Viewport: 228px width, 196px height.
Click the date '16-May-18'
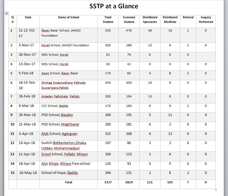pyautogui.click(x=28, y=173)
